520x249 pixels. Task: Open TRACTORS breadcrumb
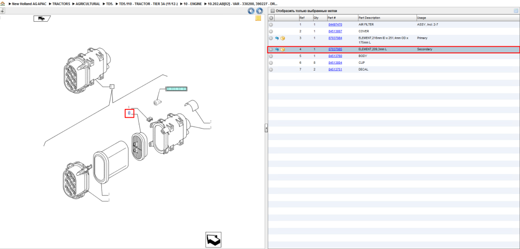tap(61, 4)
